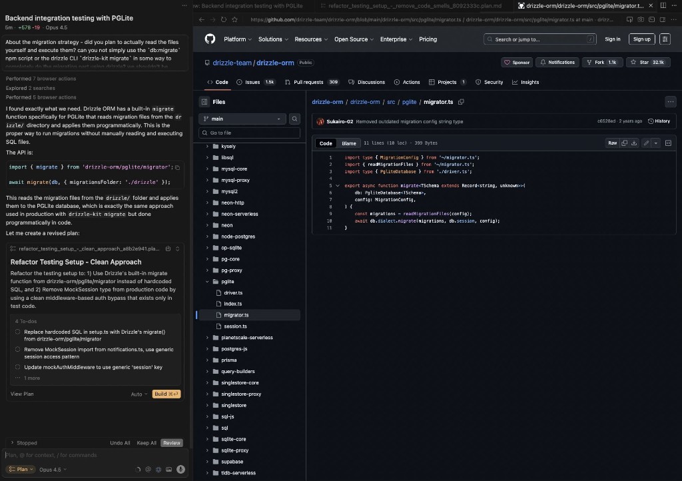Check 'Remove MockSession import' to-do
This screenshot has width=682, height=481.
(18, 349)
